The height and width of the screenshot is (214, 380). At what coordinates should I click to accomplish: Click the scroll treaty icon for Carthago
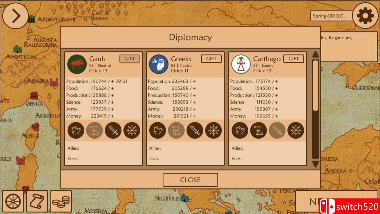pos(259,130)
